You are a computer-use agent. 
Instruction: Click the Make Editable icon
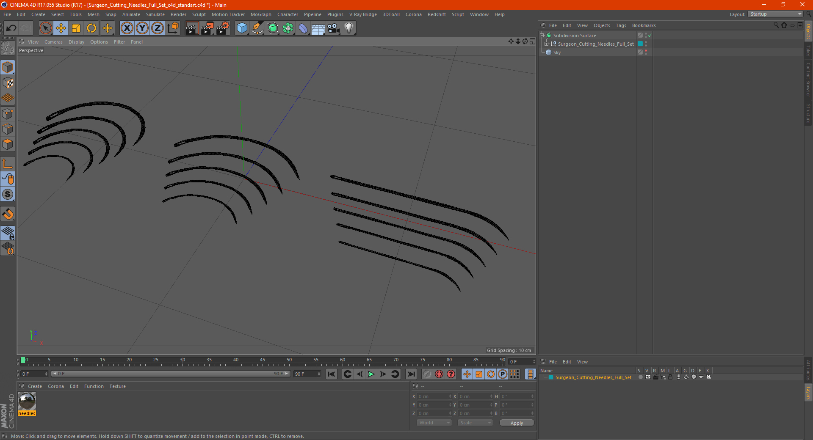(8, 48)
